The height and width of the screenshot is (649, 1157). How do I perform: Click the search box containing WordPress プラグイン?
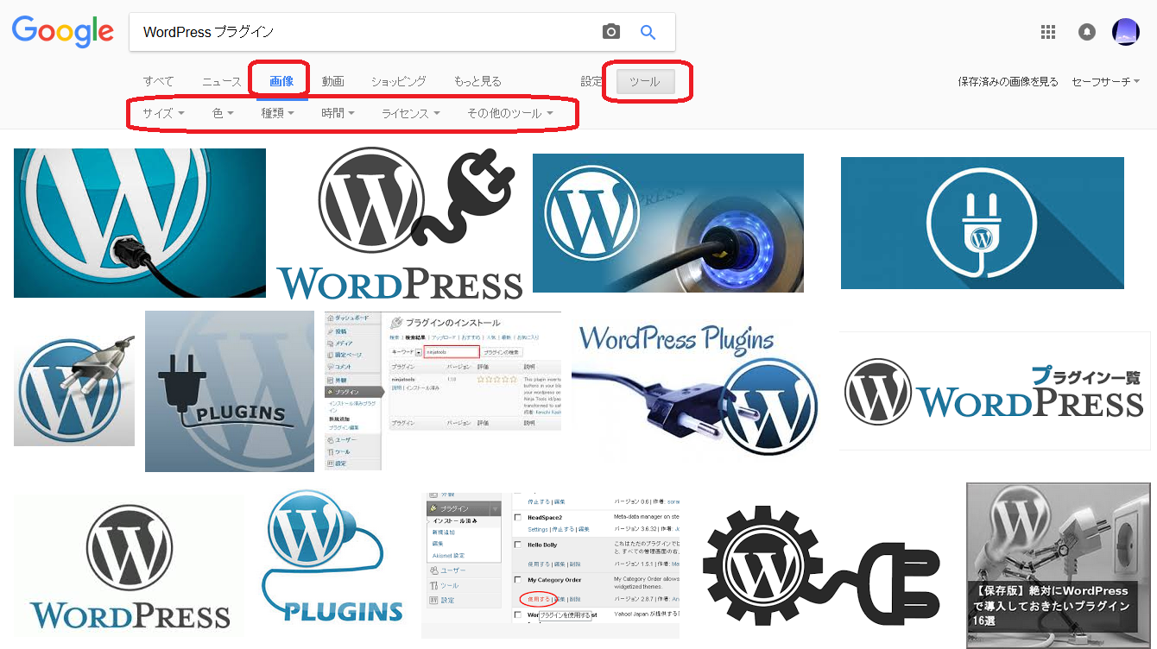point(402,32)
